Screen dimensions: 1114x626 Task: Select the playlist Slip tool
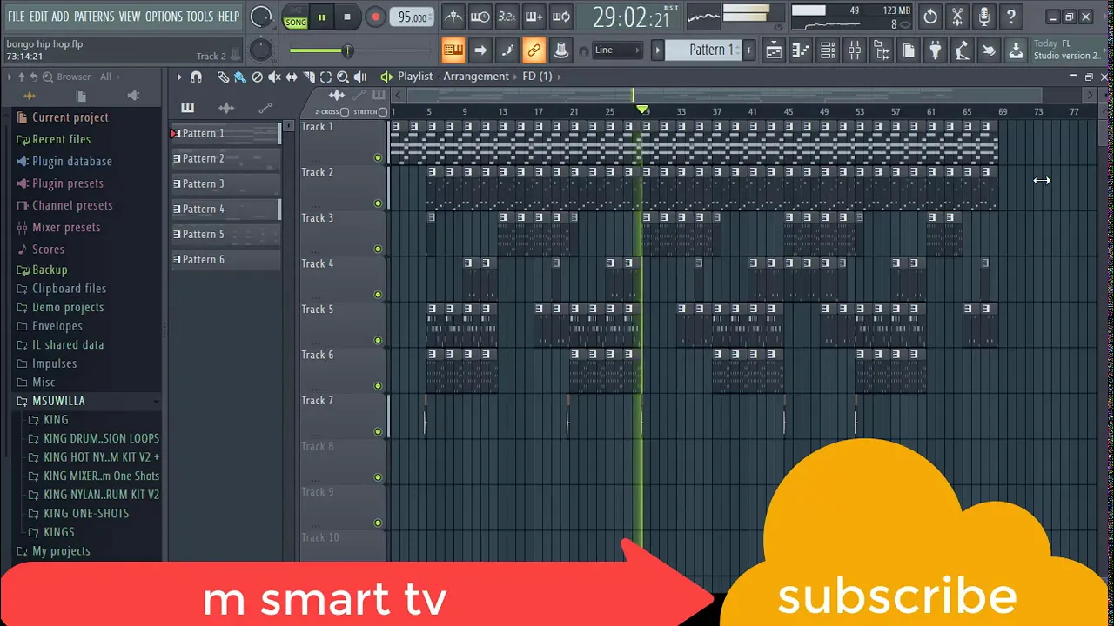click(x=292, y=77)
